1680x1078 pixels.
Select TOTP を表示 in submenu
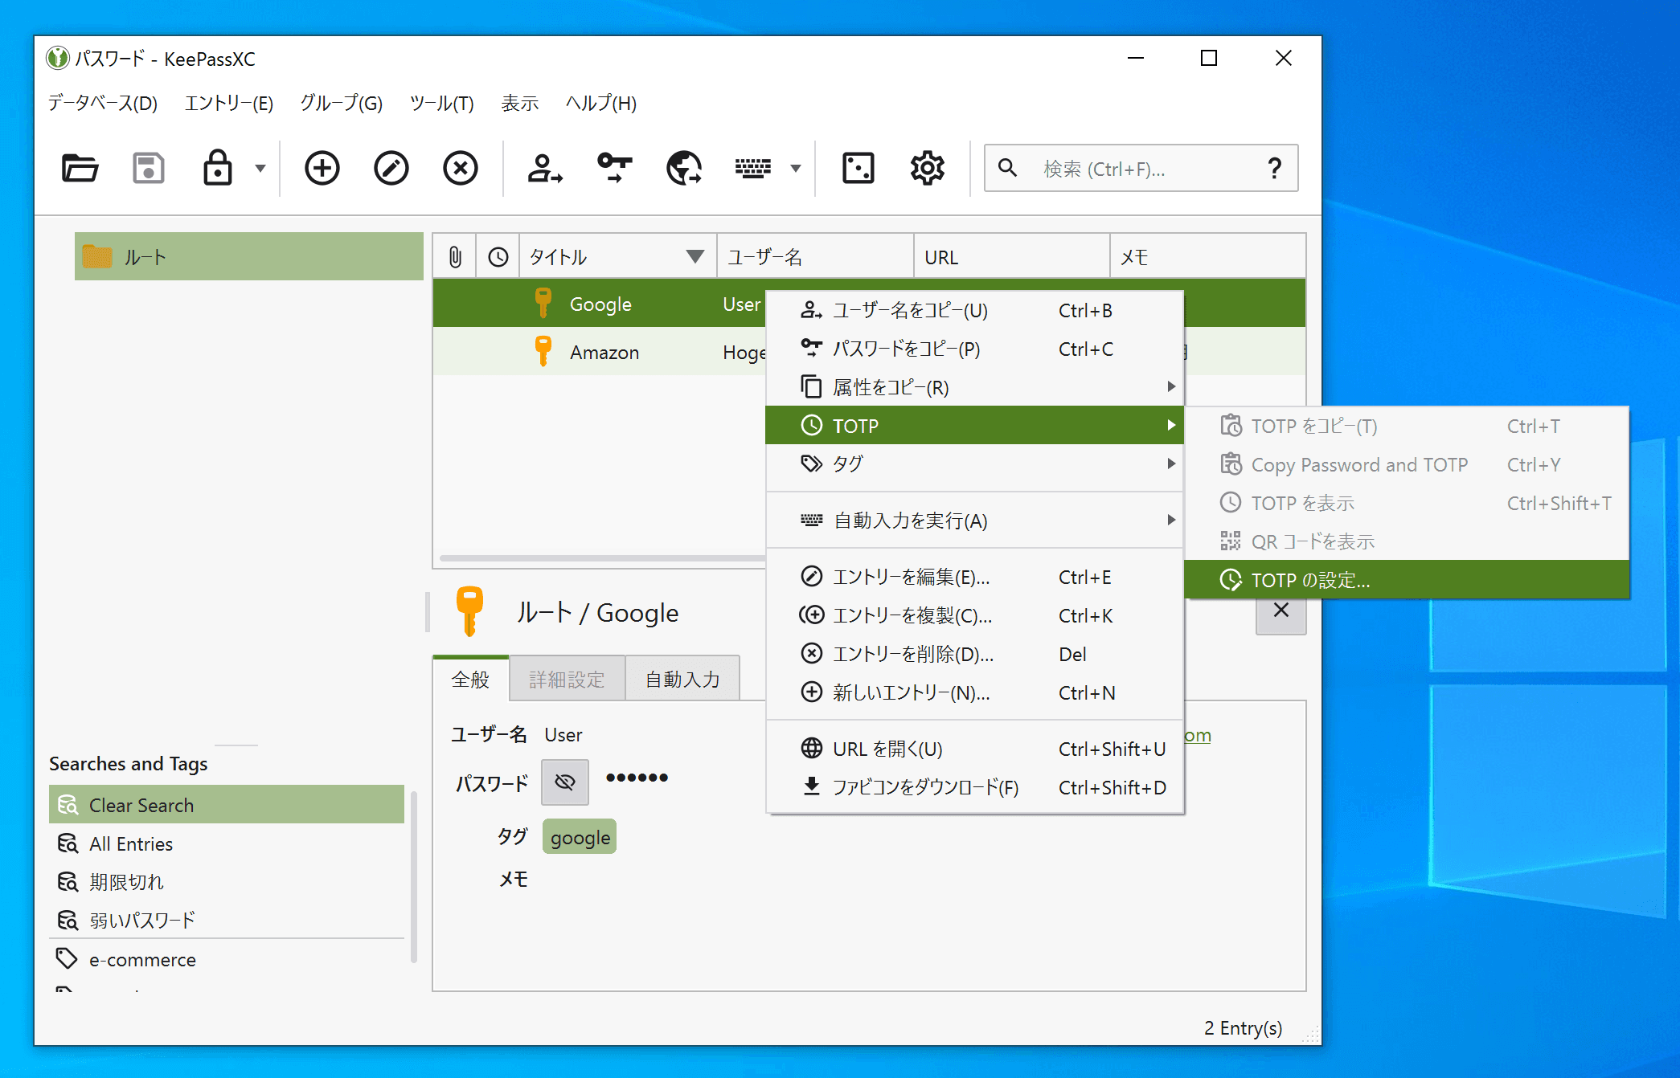coord(1408,503)
